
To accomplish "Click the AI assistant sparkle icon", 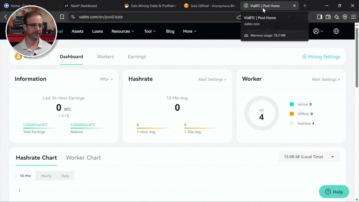I will [337, 17].
